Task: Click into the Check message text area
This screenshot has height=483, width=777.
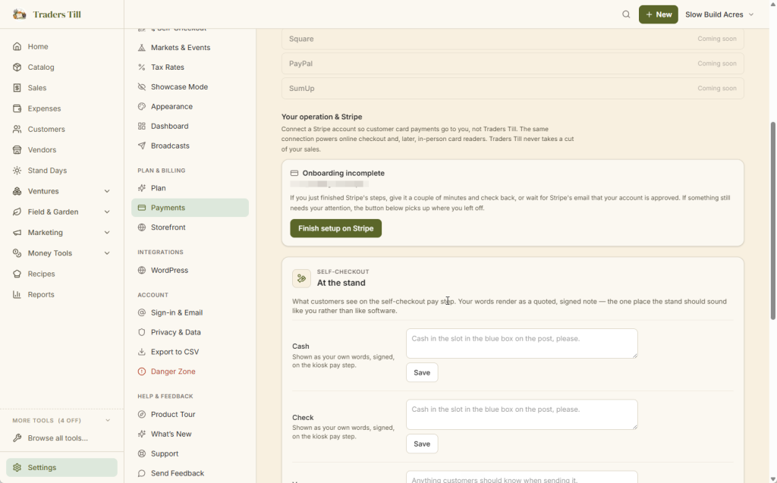Action: (522, 415)
